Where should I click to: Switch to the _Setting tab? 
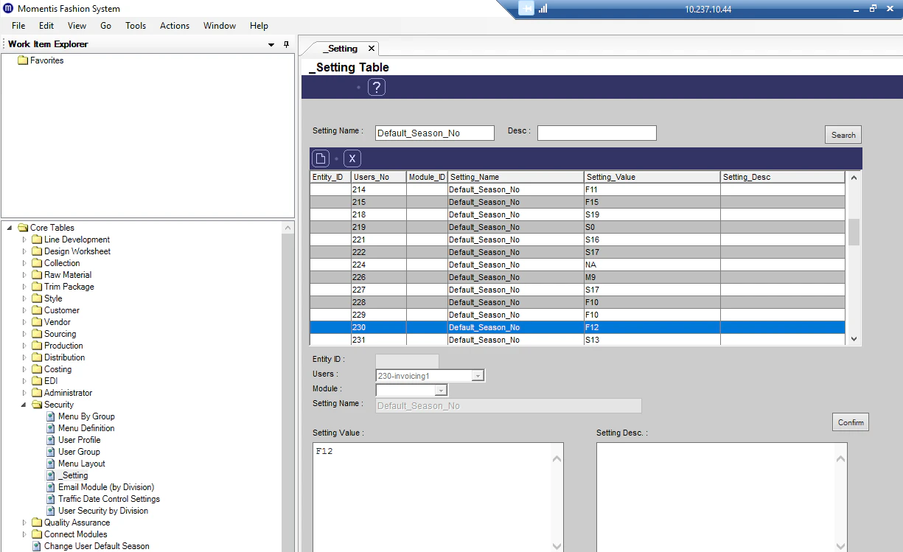[341, 47]
